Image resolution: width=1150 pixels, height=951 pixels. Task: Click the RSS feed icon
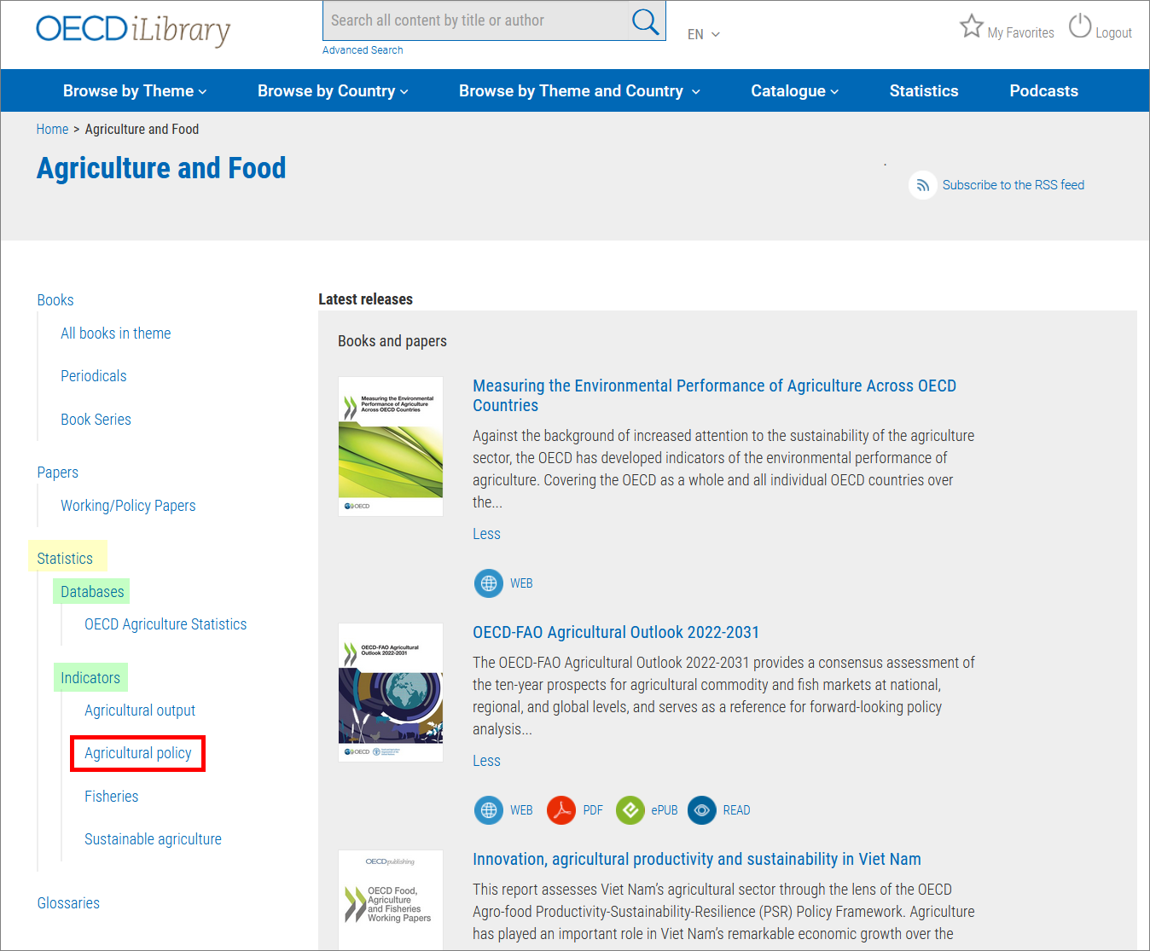coord(923,185)
